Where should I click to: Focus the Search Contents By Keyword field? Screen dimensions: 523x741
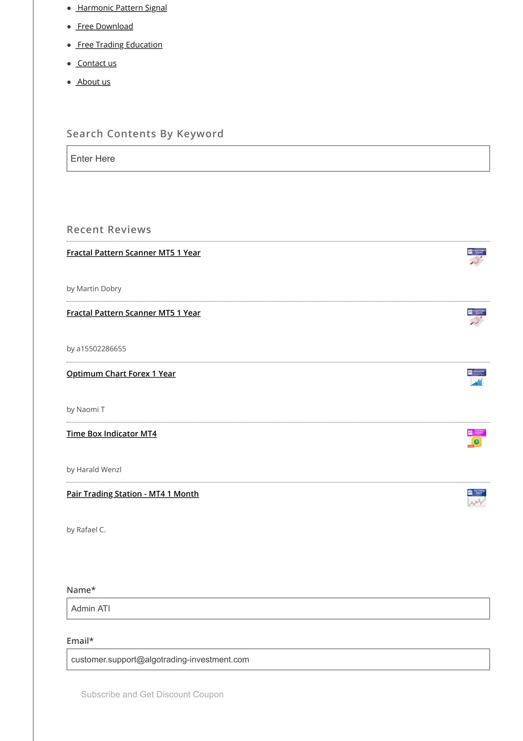pos(278,159)
